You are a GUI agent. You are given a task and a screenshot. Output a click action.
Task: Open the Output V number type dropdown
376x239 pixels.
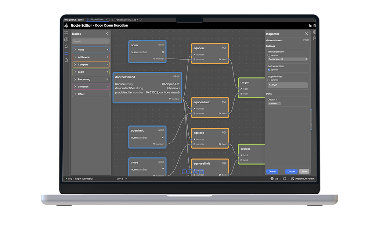tap(274, 104)
